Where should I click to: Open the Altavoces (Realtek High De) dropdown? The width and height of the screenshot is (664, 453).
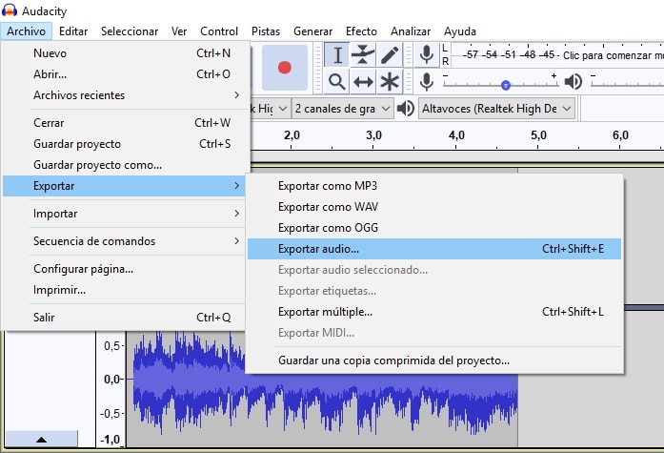(496, 109)
